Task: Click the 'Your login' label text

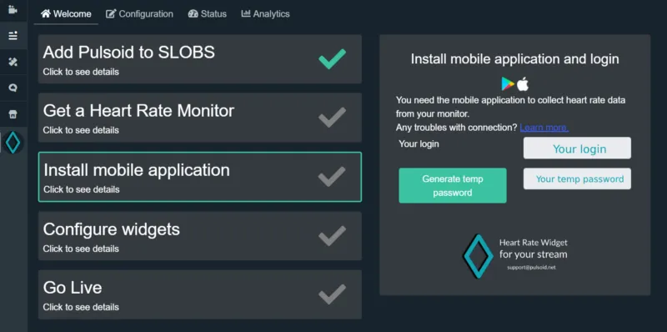Action: pos(419,143)
